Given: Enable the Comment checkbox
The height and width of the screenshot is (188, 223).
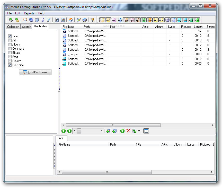Looking at the screenshot, I should (x=10, y=49).
